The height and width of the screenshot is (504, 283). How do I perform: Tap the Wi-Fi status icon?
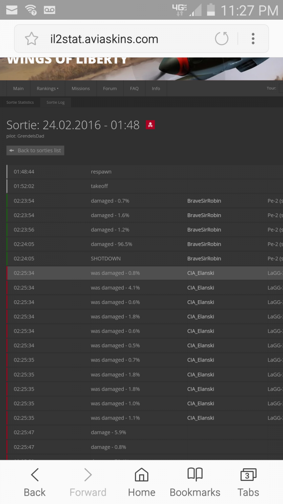tap(31, 10)
